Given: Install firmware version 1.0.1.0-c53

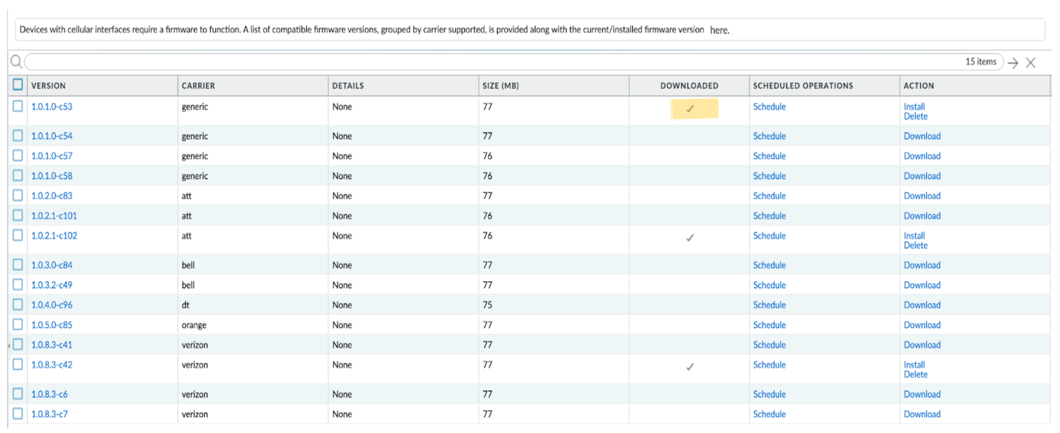Looking at the screenshot, I should (x=914, y=106).
